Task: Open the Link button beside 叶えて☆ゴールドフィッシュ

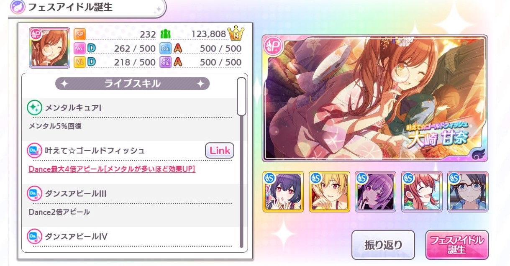Action: tap(220, 151)
